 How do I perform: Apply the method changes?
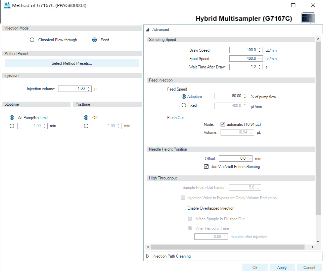coord(282,267)
